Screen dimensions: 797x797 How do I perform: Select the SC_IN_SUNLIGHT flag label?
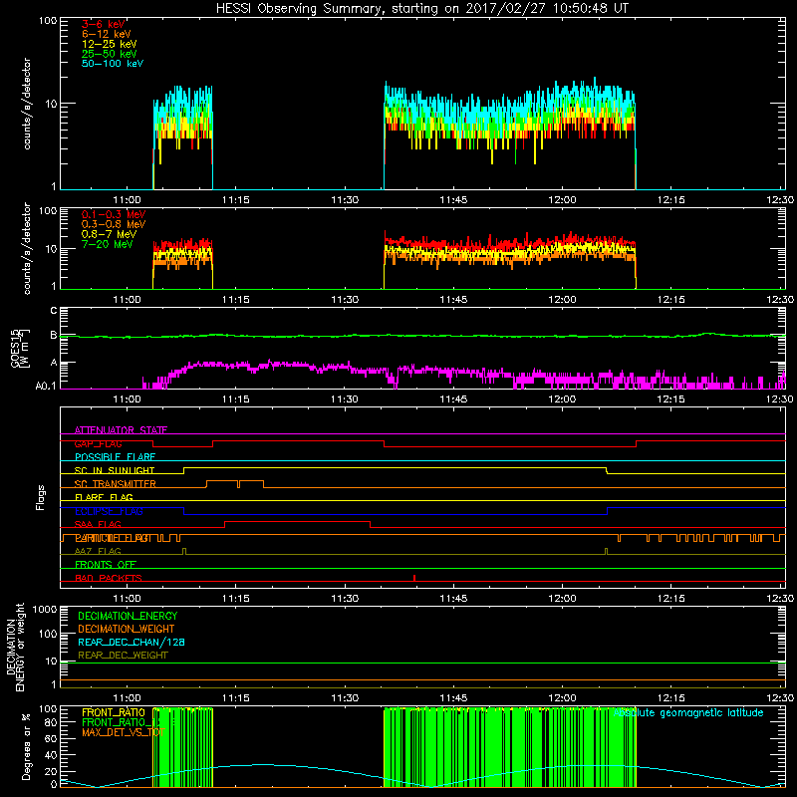coord(115,470)
